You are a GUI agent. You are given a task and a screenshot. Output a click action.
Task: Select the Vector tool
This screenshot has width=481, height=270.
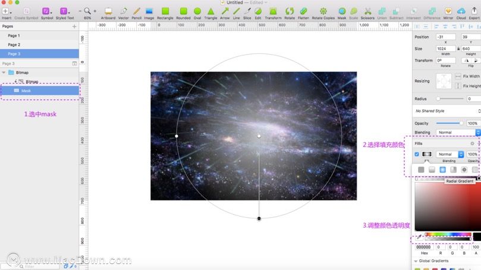(123, 11)
